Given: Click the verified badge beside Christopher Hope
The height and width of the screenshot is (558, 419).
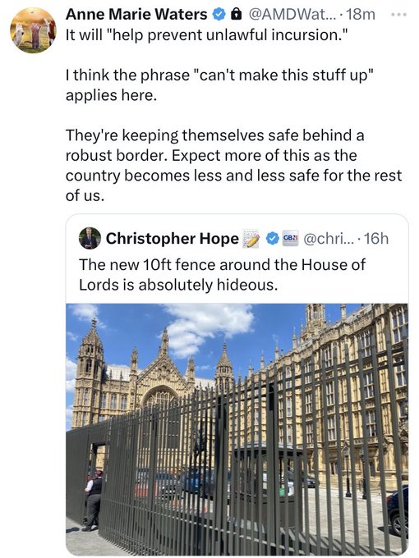Looking at the screenshot, I should pos(273,239).
